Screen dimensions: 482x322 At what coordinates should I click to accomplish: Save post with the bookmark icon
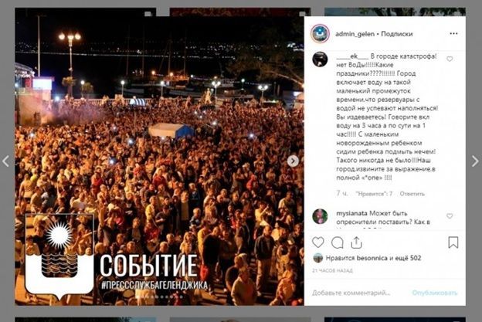point(453,242)
